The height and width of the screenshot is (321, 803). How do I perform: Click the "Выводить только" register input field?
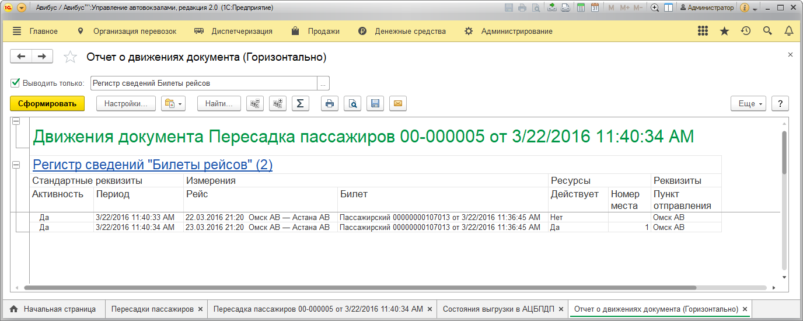203,83
